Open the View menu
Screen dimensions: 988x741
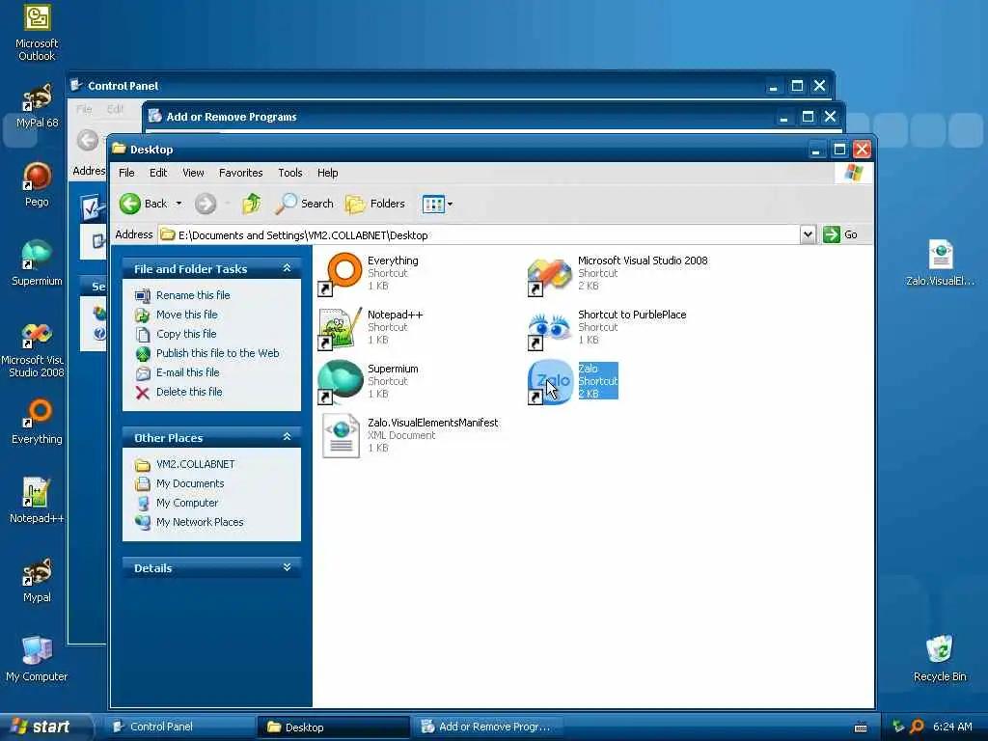click(x=193, y=173)
